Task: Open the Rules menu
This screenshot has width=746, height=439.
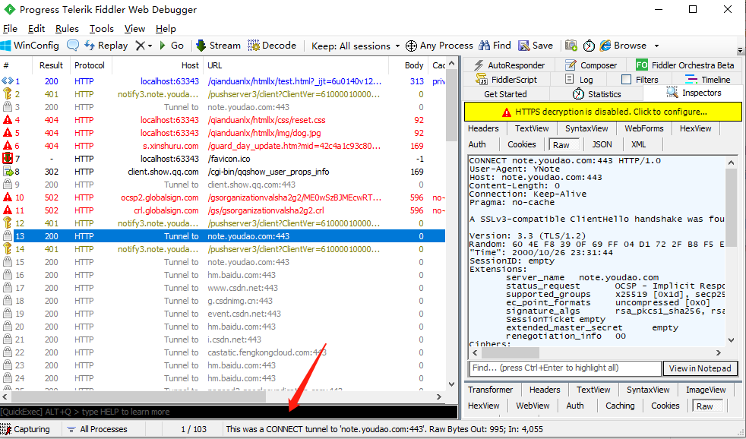Action: click(x=67, y=29)
